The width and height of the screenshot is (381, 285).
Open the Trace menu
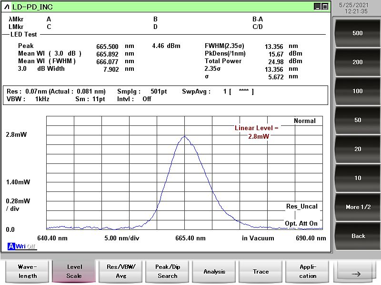pyautogui.click(x=261, y=272)
